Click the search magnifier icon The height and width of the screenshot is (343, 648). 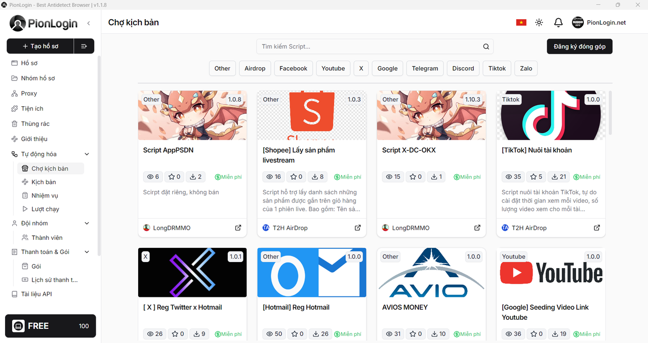486,47
